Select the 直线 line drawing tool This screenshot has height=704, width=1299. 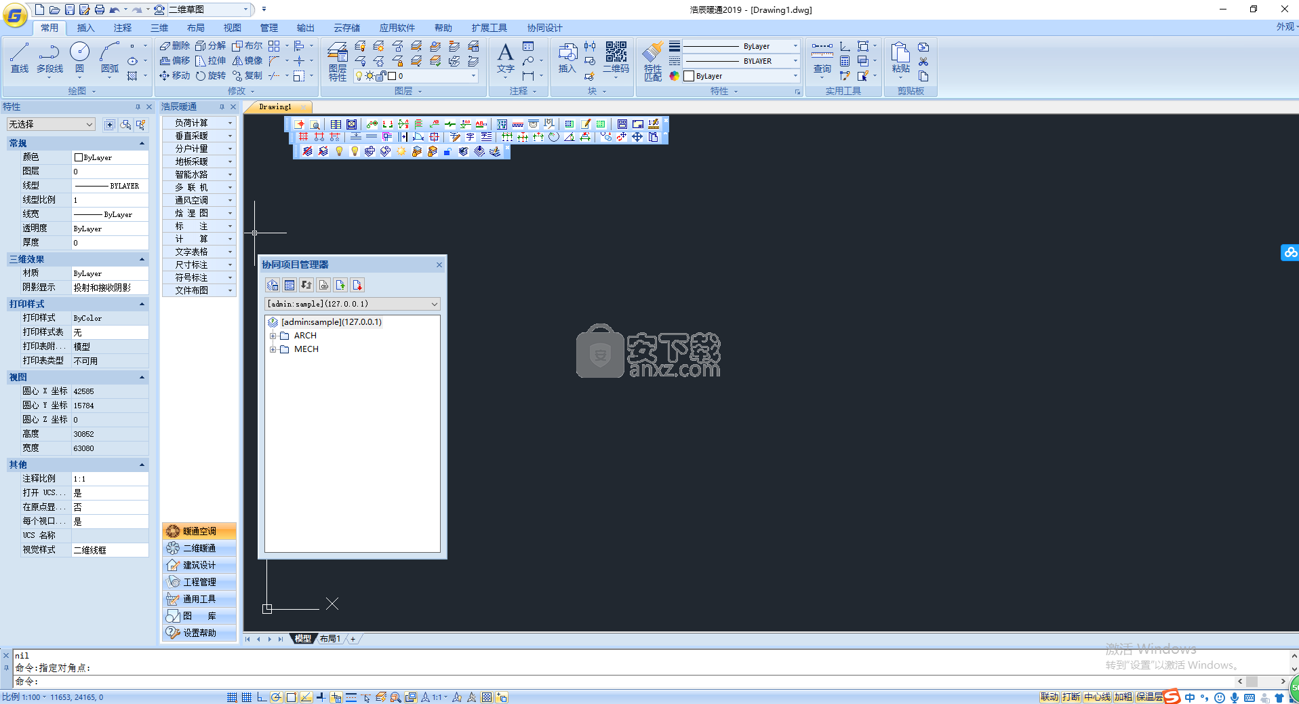(20, 57)
